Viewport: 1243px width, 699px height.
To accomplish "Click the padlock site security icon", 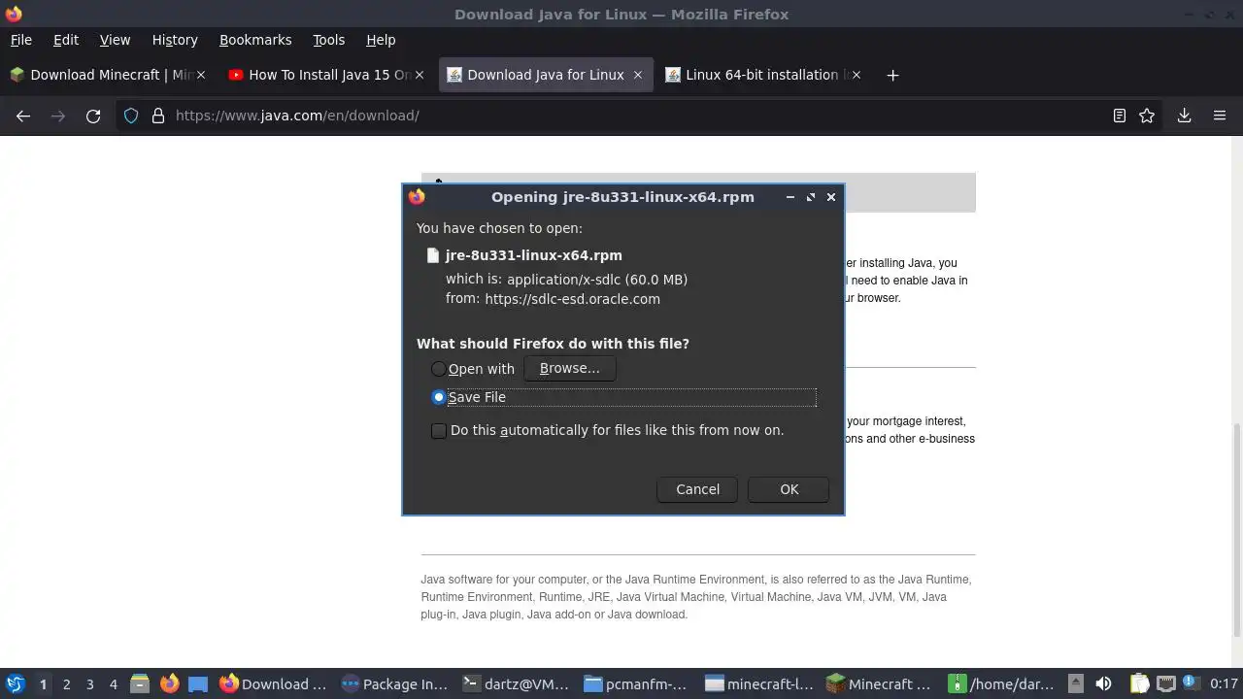I will click(157, 116).
